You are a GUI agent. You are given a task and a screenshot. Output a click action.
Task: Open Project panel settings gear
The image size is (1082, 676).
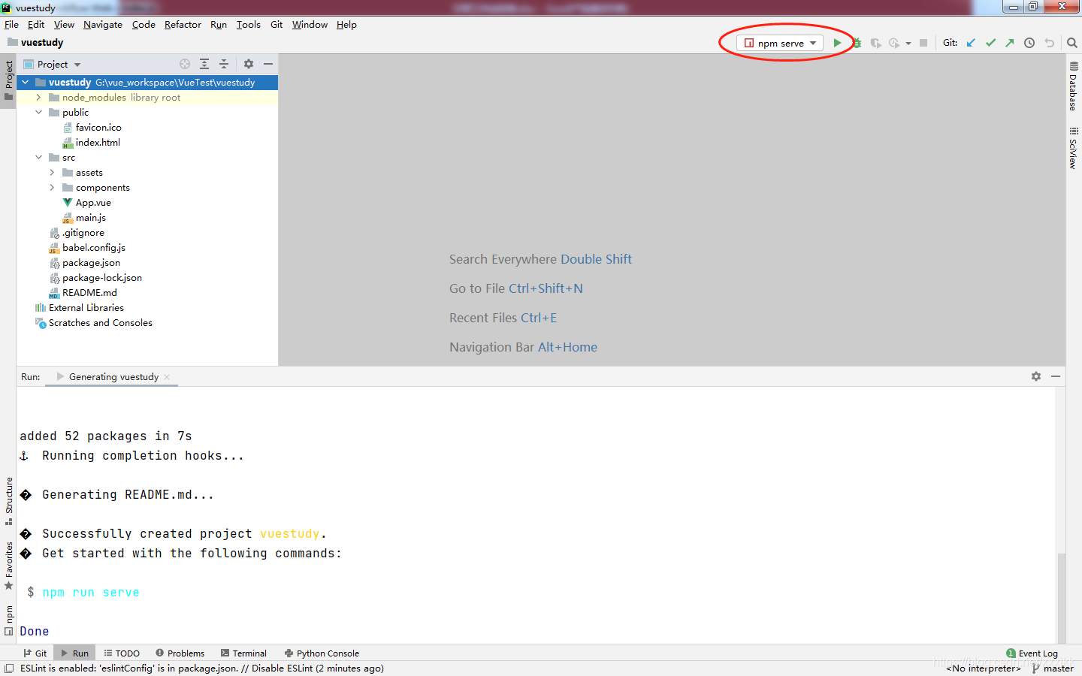249,64
